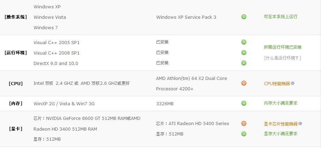Open help icon beside 显卡芯片性能稍弱
The image size is (321, 148).
(x=300, y=123)
